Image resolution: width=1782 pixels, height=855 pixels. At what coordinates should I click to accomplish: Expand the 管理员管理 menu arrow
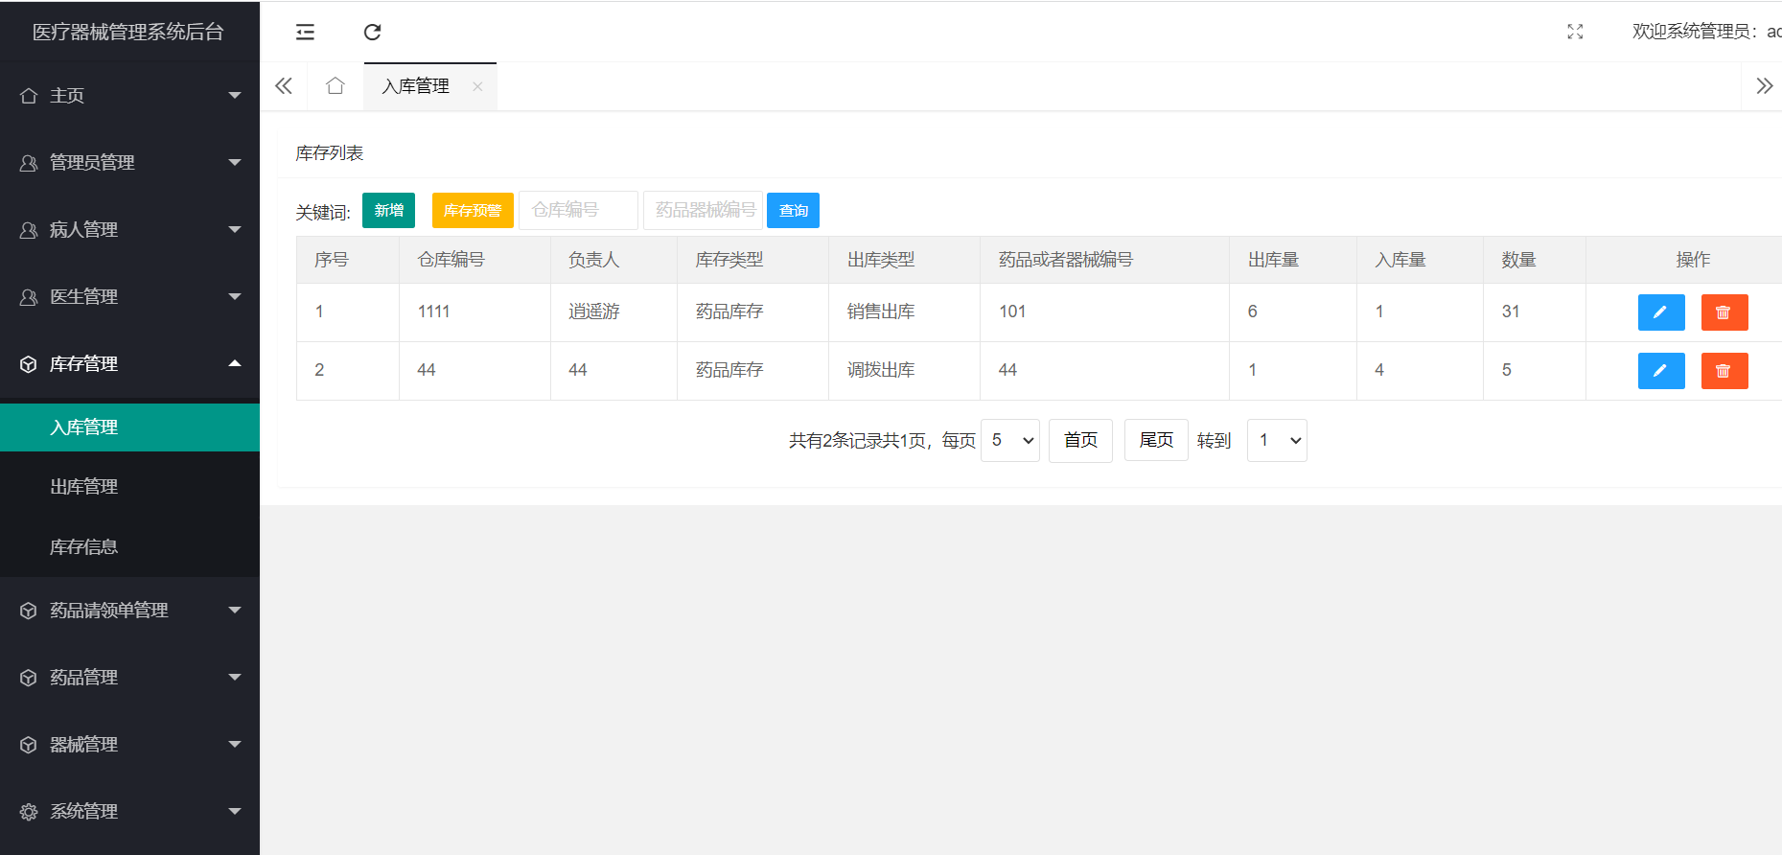tap(235, 162)
